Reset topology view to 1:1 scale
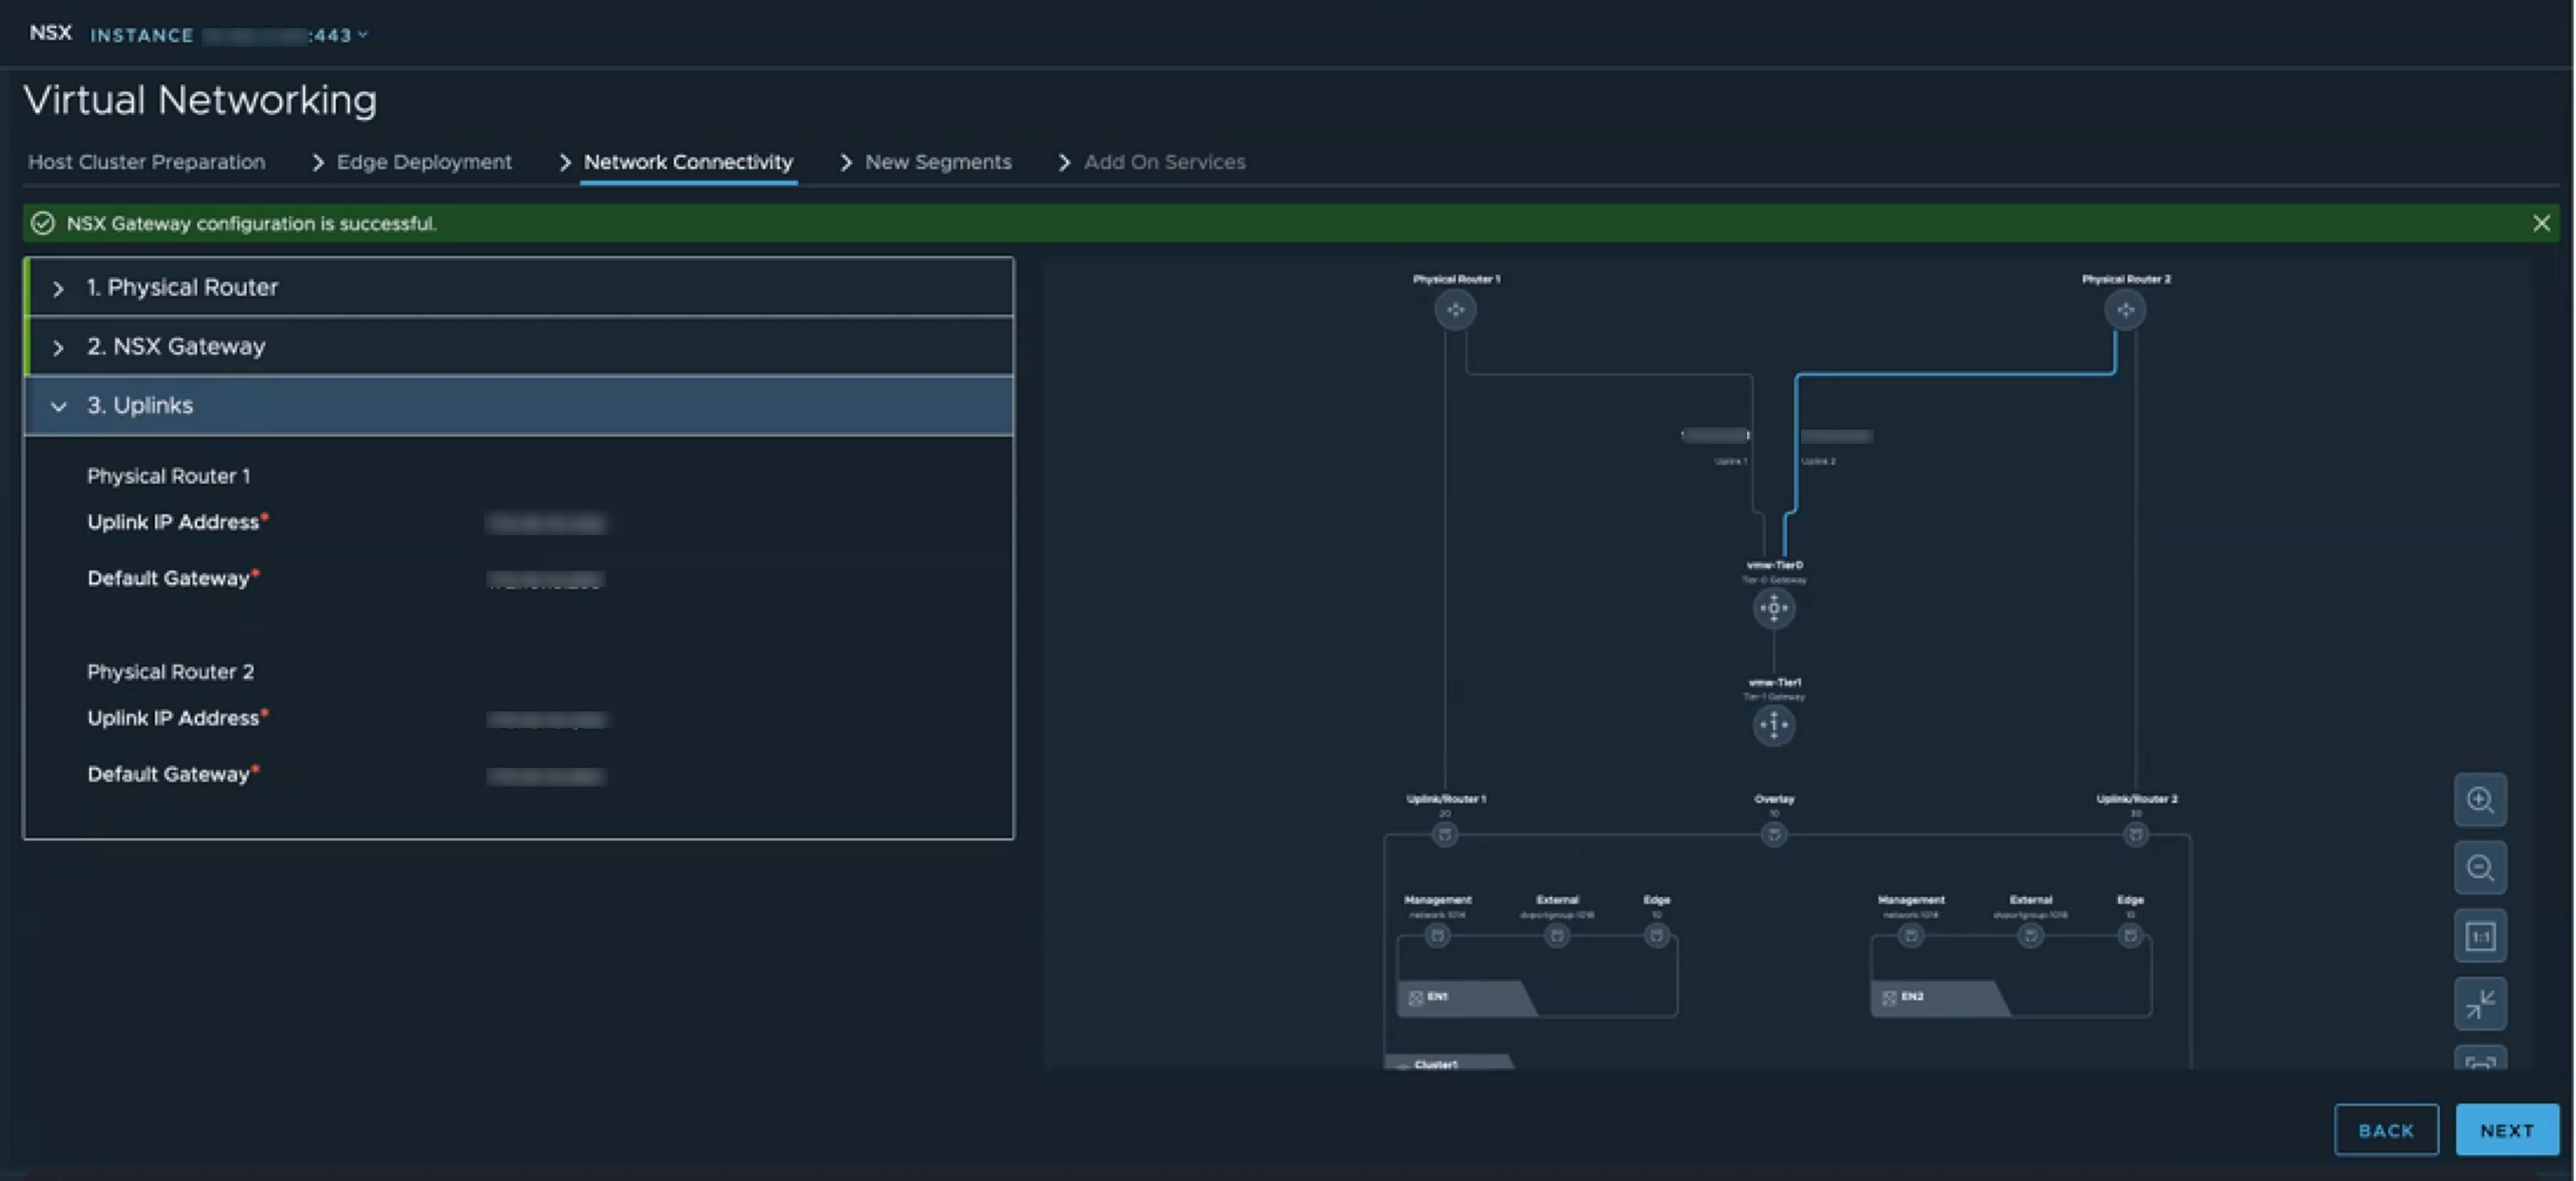The width and height of the screenshot is (2576, 1181). 2480,936
